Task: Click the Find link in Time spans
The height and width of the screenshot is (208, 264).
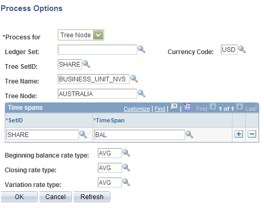Action: tap(160, 109)
